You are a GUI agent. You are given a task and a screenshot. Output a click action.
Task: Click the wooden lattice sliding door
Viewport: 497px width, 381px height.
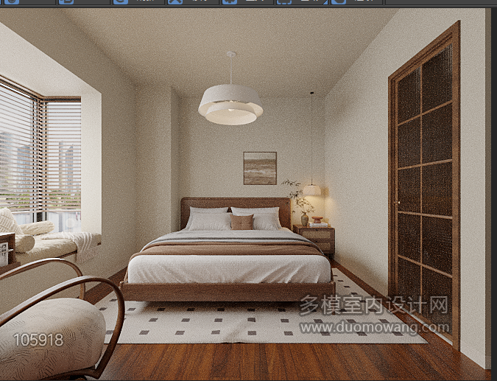click(x=424, y=186)
